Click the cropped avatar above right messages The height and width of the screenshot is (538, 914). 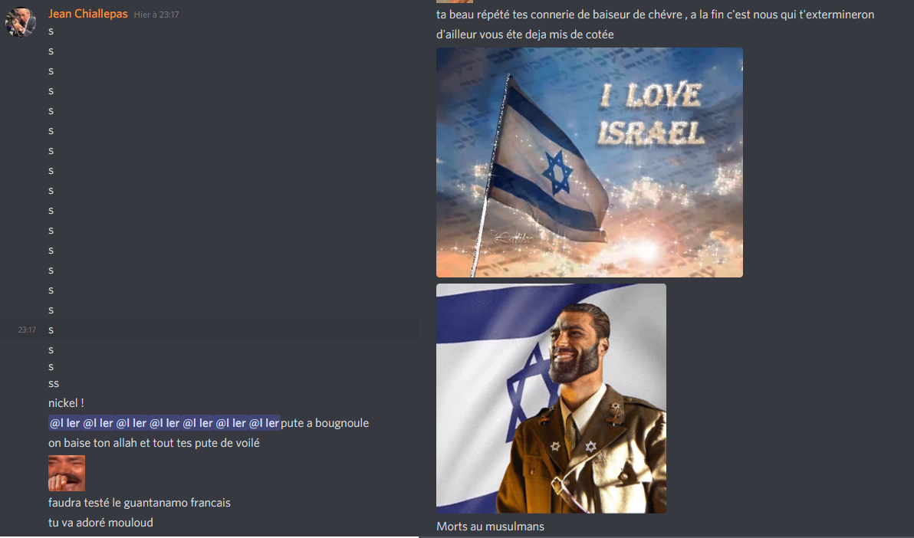[455, 2]
